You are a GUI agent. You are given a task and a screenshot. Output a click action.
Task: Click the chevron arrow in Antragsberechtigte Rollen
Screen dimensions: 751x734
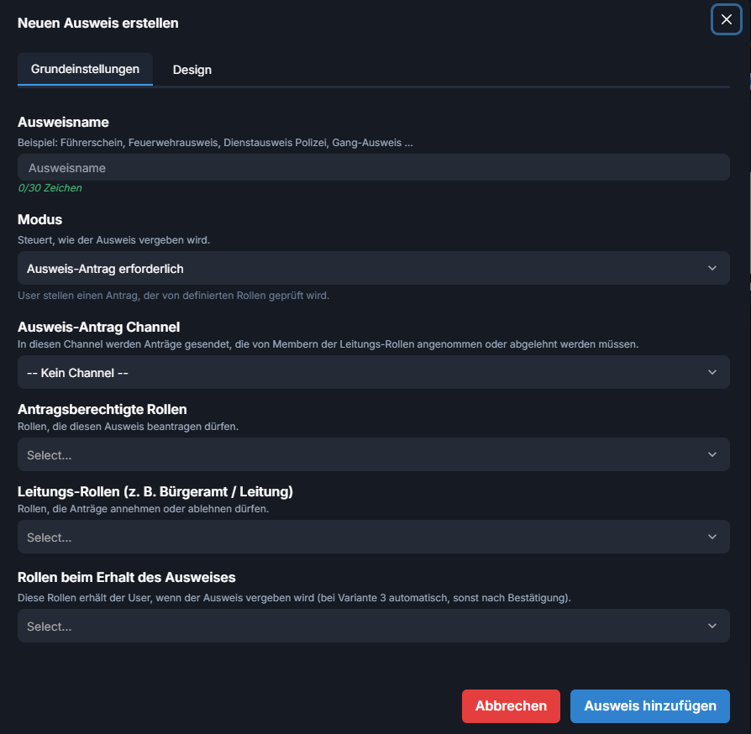click(x=712, y=454)
